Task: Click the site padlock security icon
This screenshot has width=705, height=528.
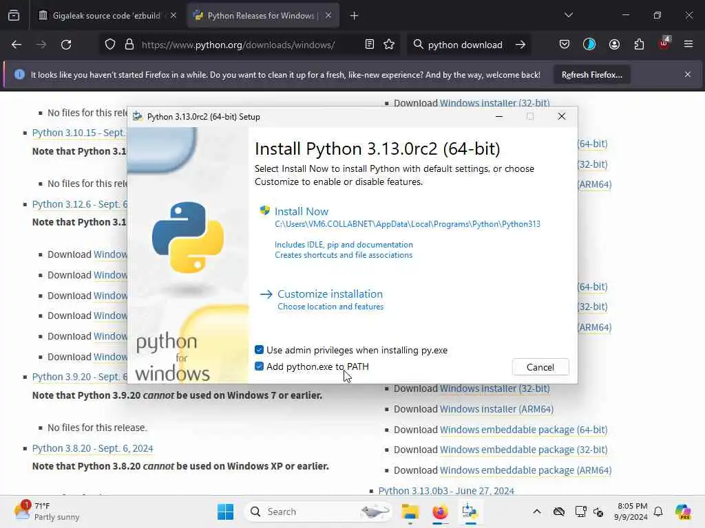Action: pyautogui.click(x=129, y=45)
